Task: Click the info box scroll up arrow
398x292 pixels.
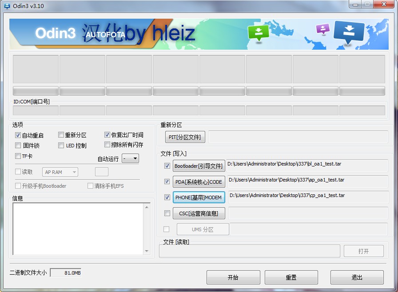Action: click(147, 207)
